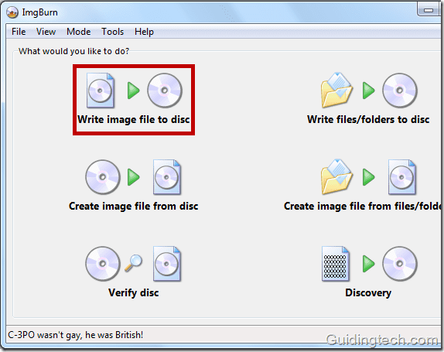Click the status bar C-3PO message
This screenshot has width=444, height=352.
75,335
